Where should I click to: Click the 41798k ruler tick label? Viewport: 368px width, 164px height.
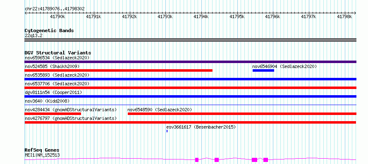pyautogui.click(x=344, y=16)
